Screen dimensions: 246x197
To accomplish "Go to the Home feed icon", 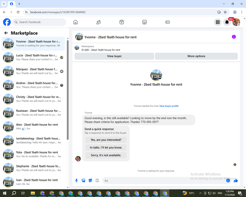I will coord(75,22).
